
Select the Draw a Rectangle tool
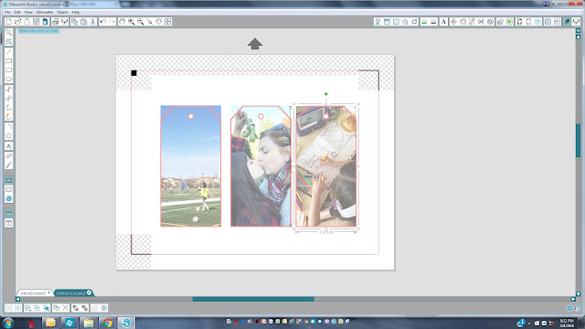pyautogui.click(x=8, y=61)
